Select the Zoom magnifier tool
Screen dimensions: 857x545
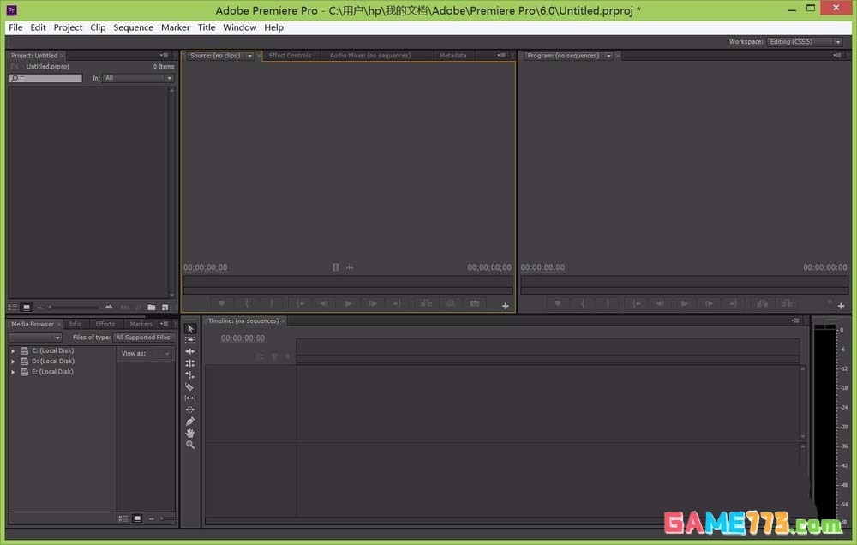coord(190,445)
